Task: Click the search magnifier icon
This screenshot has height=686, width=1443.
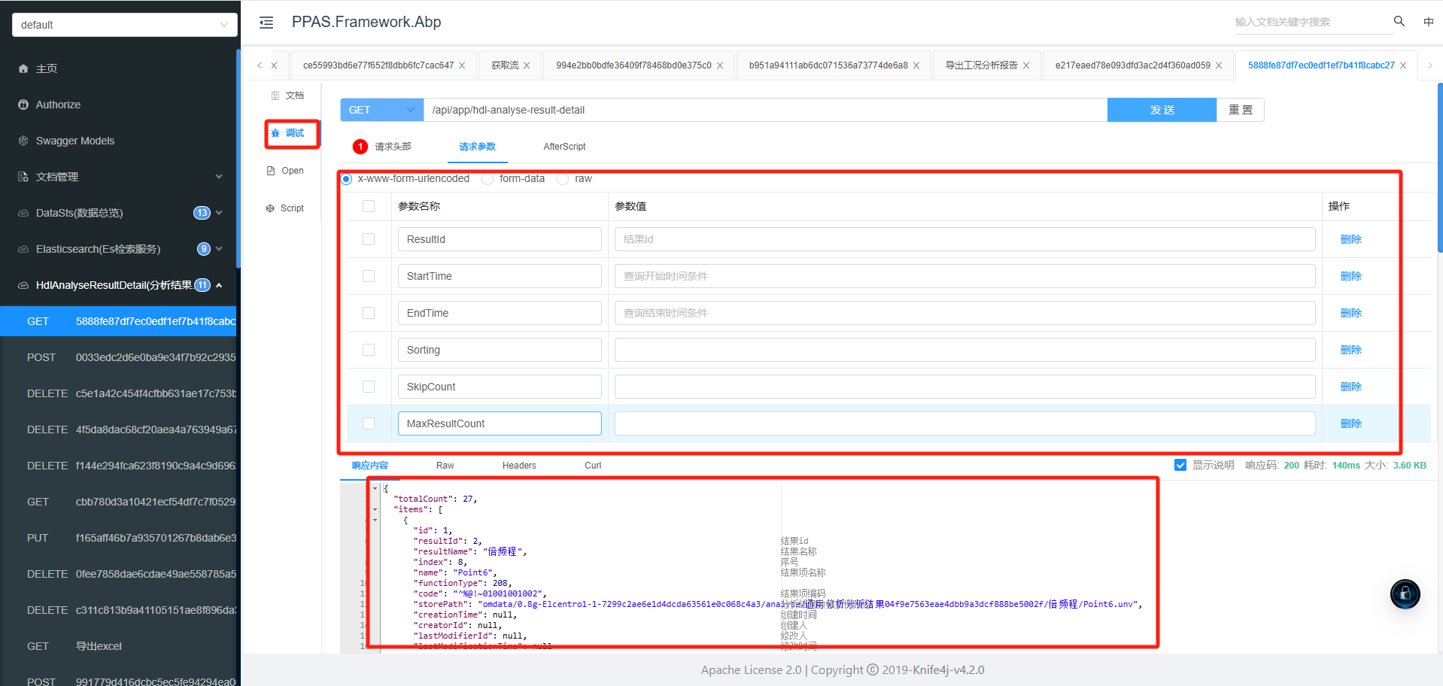Action: pos(1399,22)
